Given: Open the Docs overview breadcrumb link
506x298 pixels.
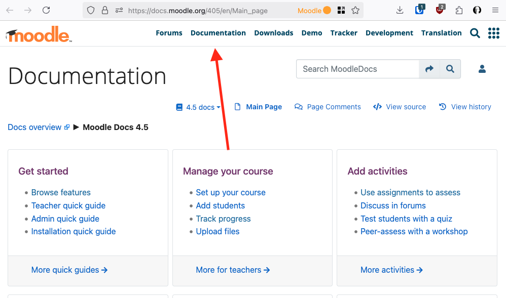Looking at the screenshot, I should (x=34, y=127).
